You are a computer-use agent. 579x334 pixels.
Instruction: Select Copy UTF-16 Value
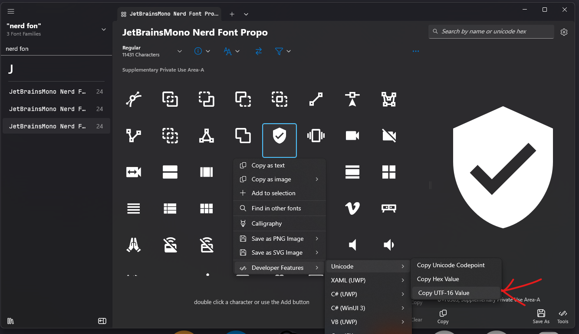[443, 293]
